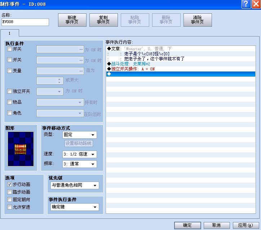Screen dimensions: 261x230
Task: Open the 物品 condition dropdown
Action: click(x=60, y=102)
